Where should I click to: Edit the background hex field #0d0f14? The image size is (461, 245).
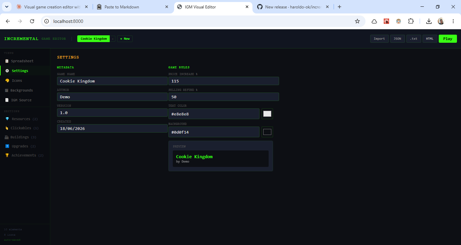tap(214, 132)
